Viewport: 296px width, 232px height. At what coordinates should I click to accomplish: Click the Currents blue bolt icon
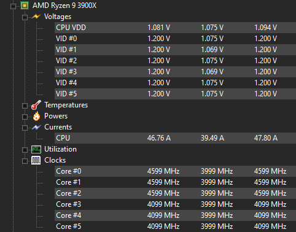[36, 127]
